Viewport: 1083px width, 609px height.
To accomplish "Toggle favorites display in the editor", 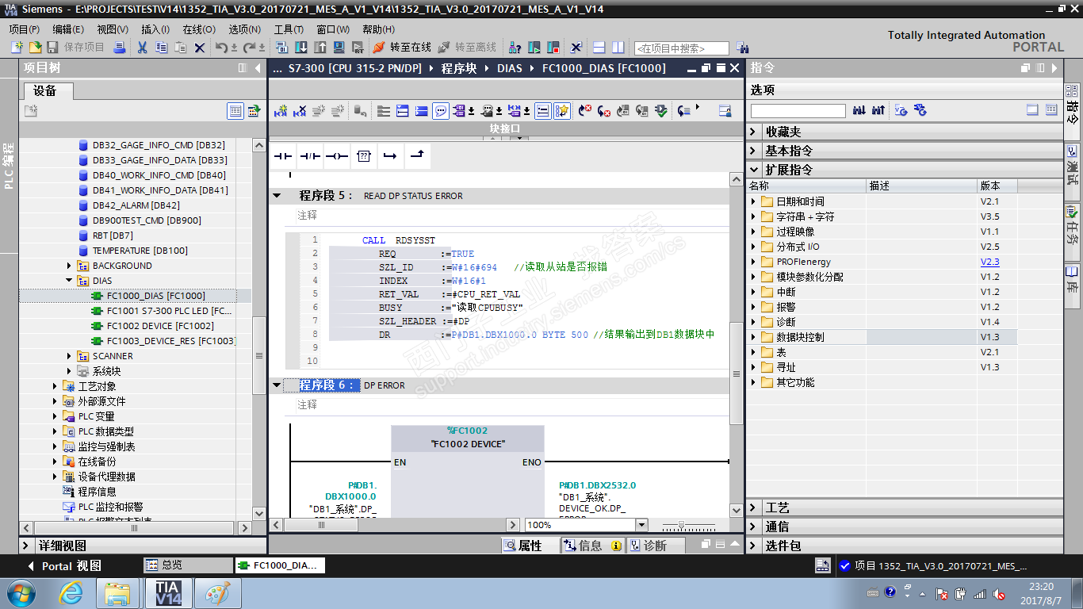I will (562, 111).
